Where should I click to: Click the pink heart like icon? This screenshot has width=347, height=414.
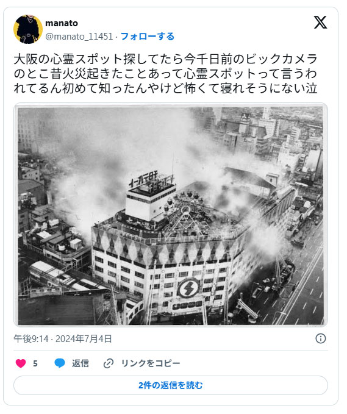(21, 363)
